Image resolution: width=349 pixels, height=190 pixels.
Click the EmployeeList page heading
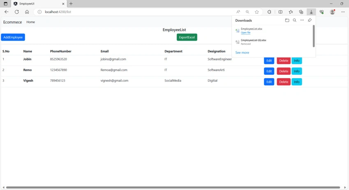tap(174, 30)
